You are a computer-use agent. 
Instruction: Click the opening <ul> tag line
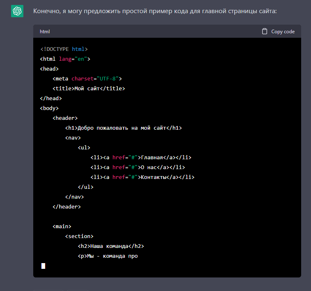click(x=84, y=148)
